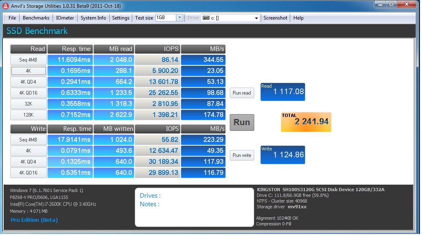Click the Alignment 1024KB OK text
The width and height of the screenshot is (422, 236).
click(x=277, y=218)
